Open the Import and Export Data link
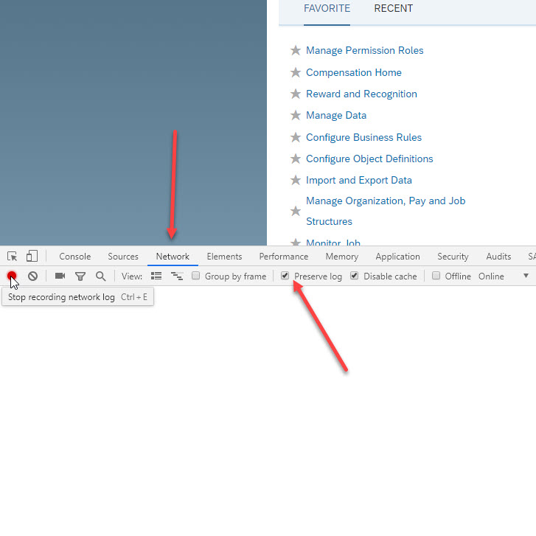Viewport: 536px width, 536px height. (359, 180)
